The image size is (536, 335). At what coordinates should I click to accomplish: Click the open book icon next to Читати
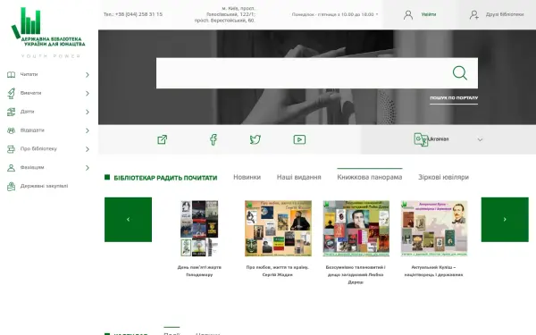click(12, 74)
